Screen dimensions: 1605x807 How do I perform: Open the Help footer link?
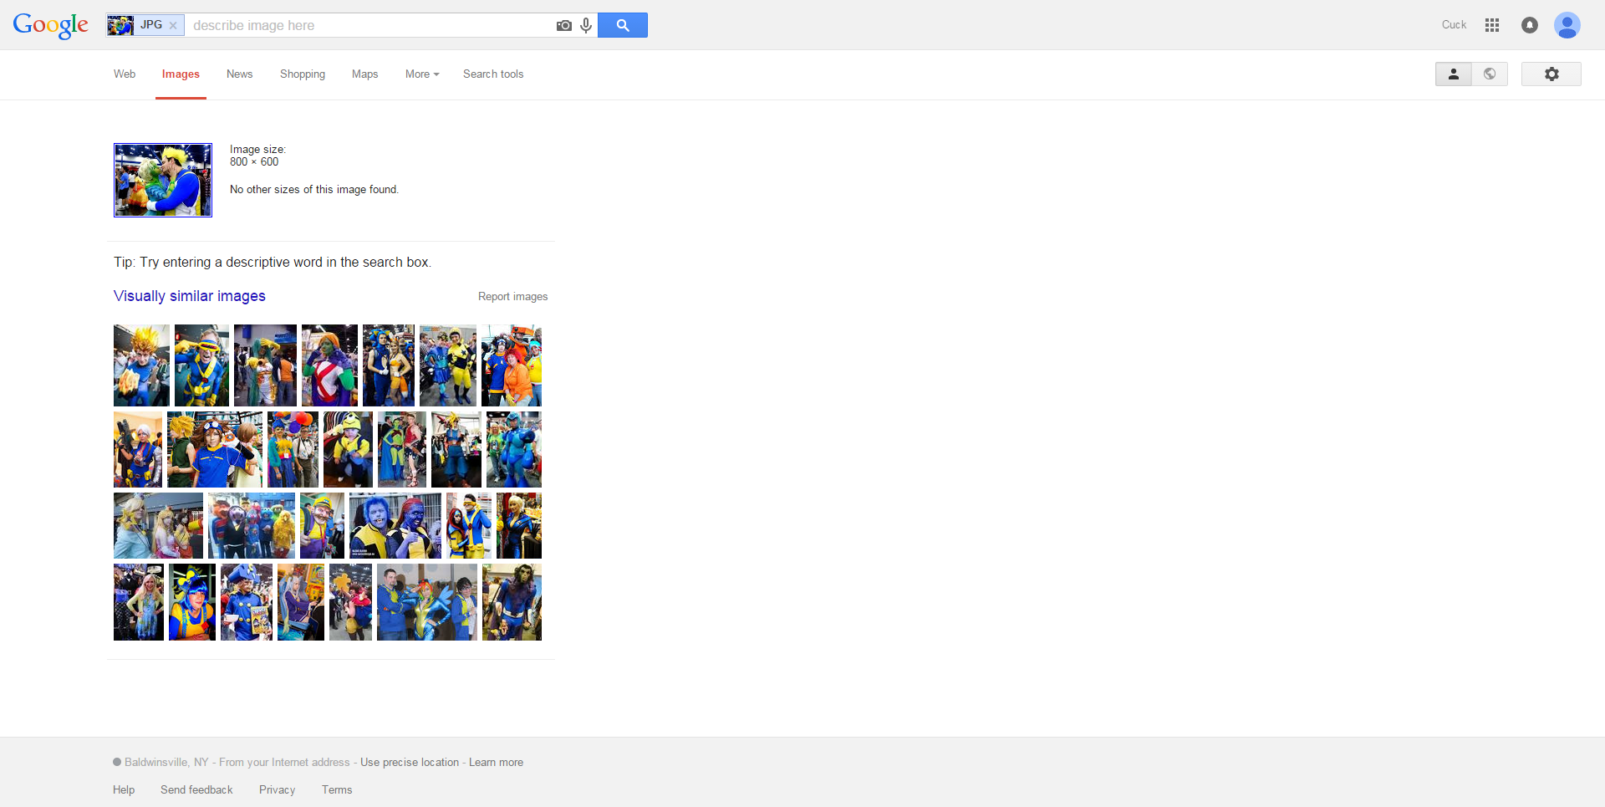124,790
